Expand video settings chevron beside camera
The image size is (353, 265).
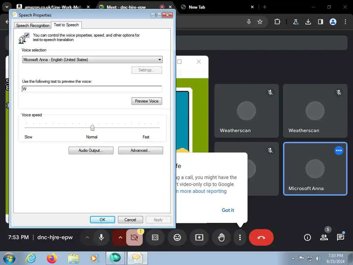click(x=120, y=237)
